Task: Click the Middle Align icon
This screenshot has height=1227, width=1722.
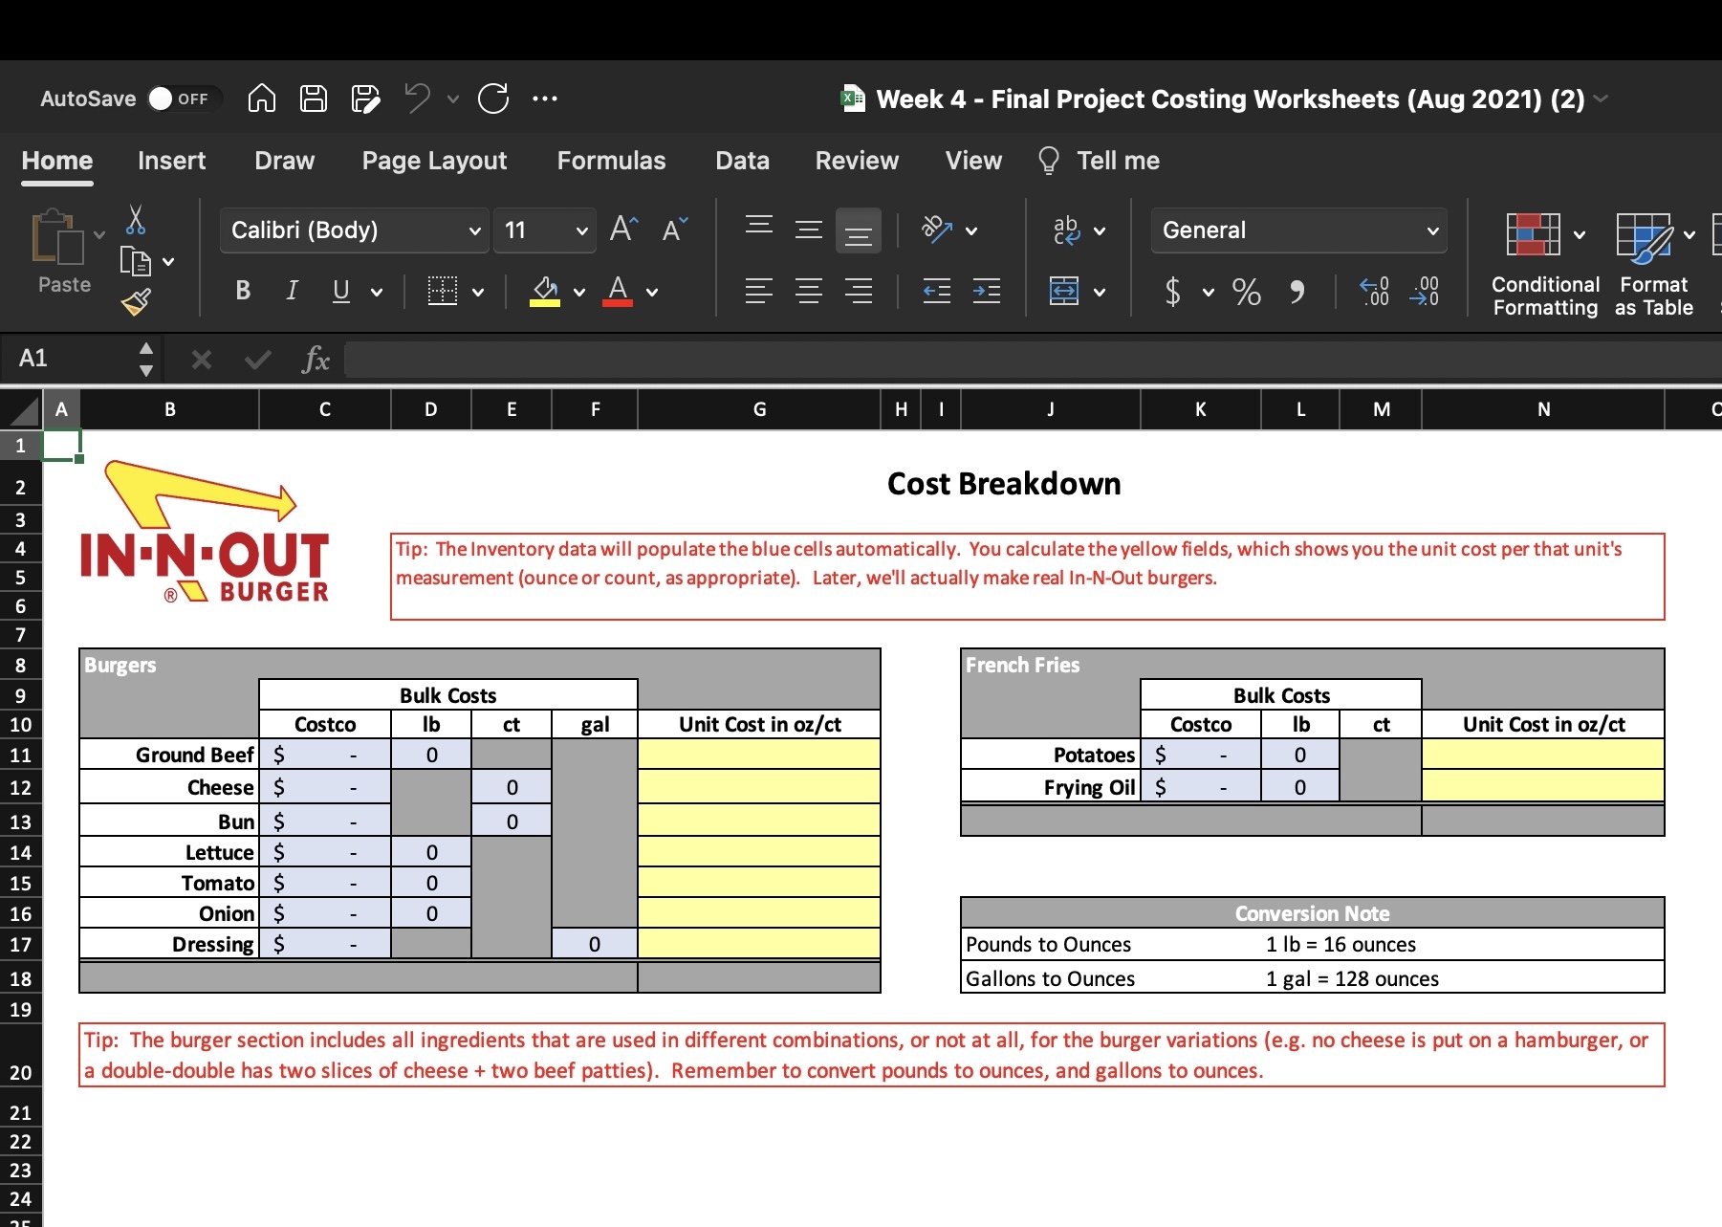Action: click(x=809, y=230)
